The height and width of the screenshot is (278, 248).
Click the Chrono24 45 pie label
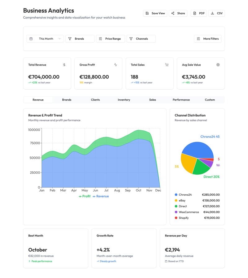pyautogui.click(x=210, y=137)
